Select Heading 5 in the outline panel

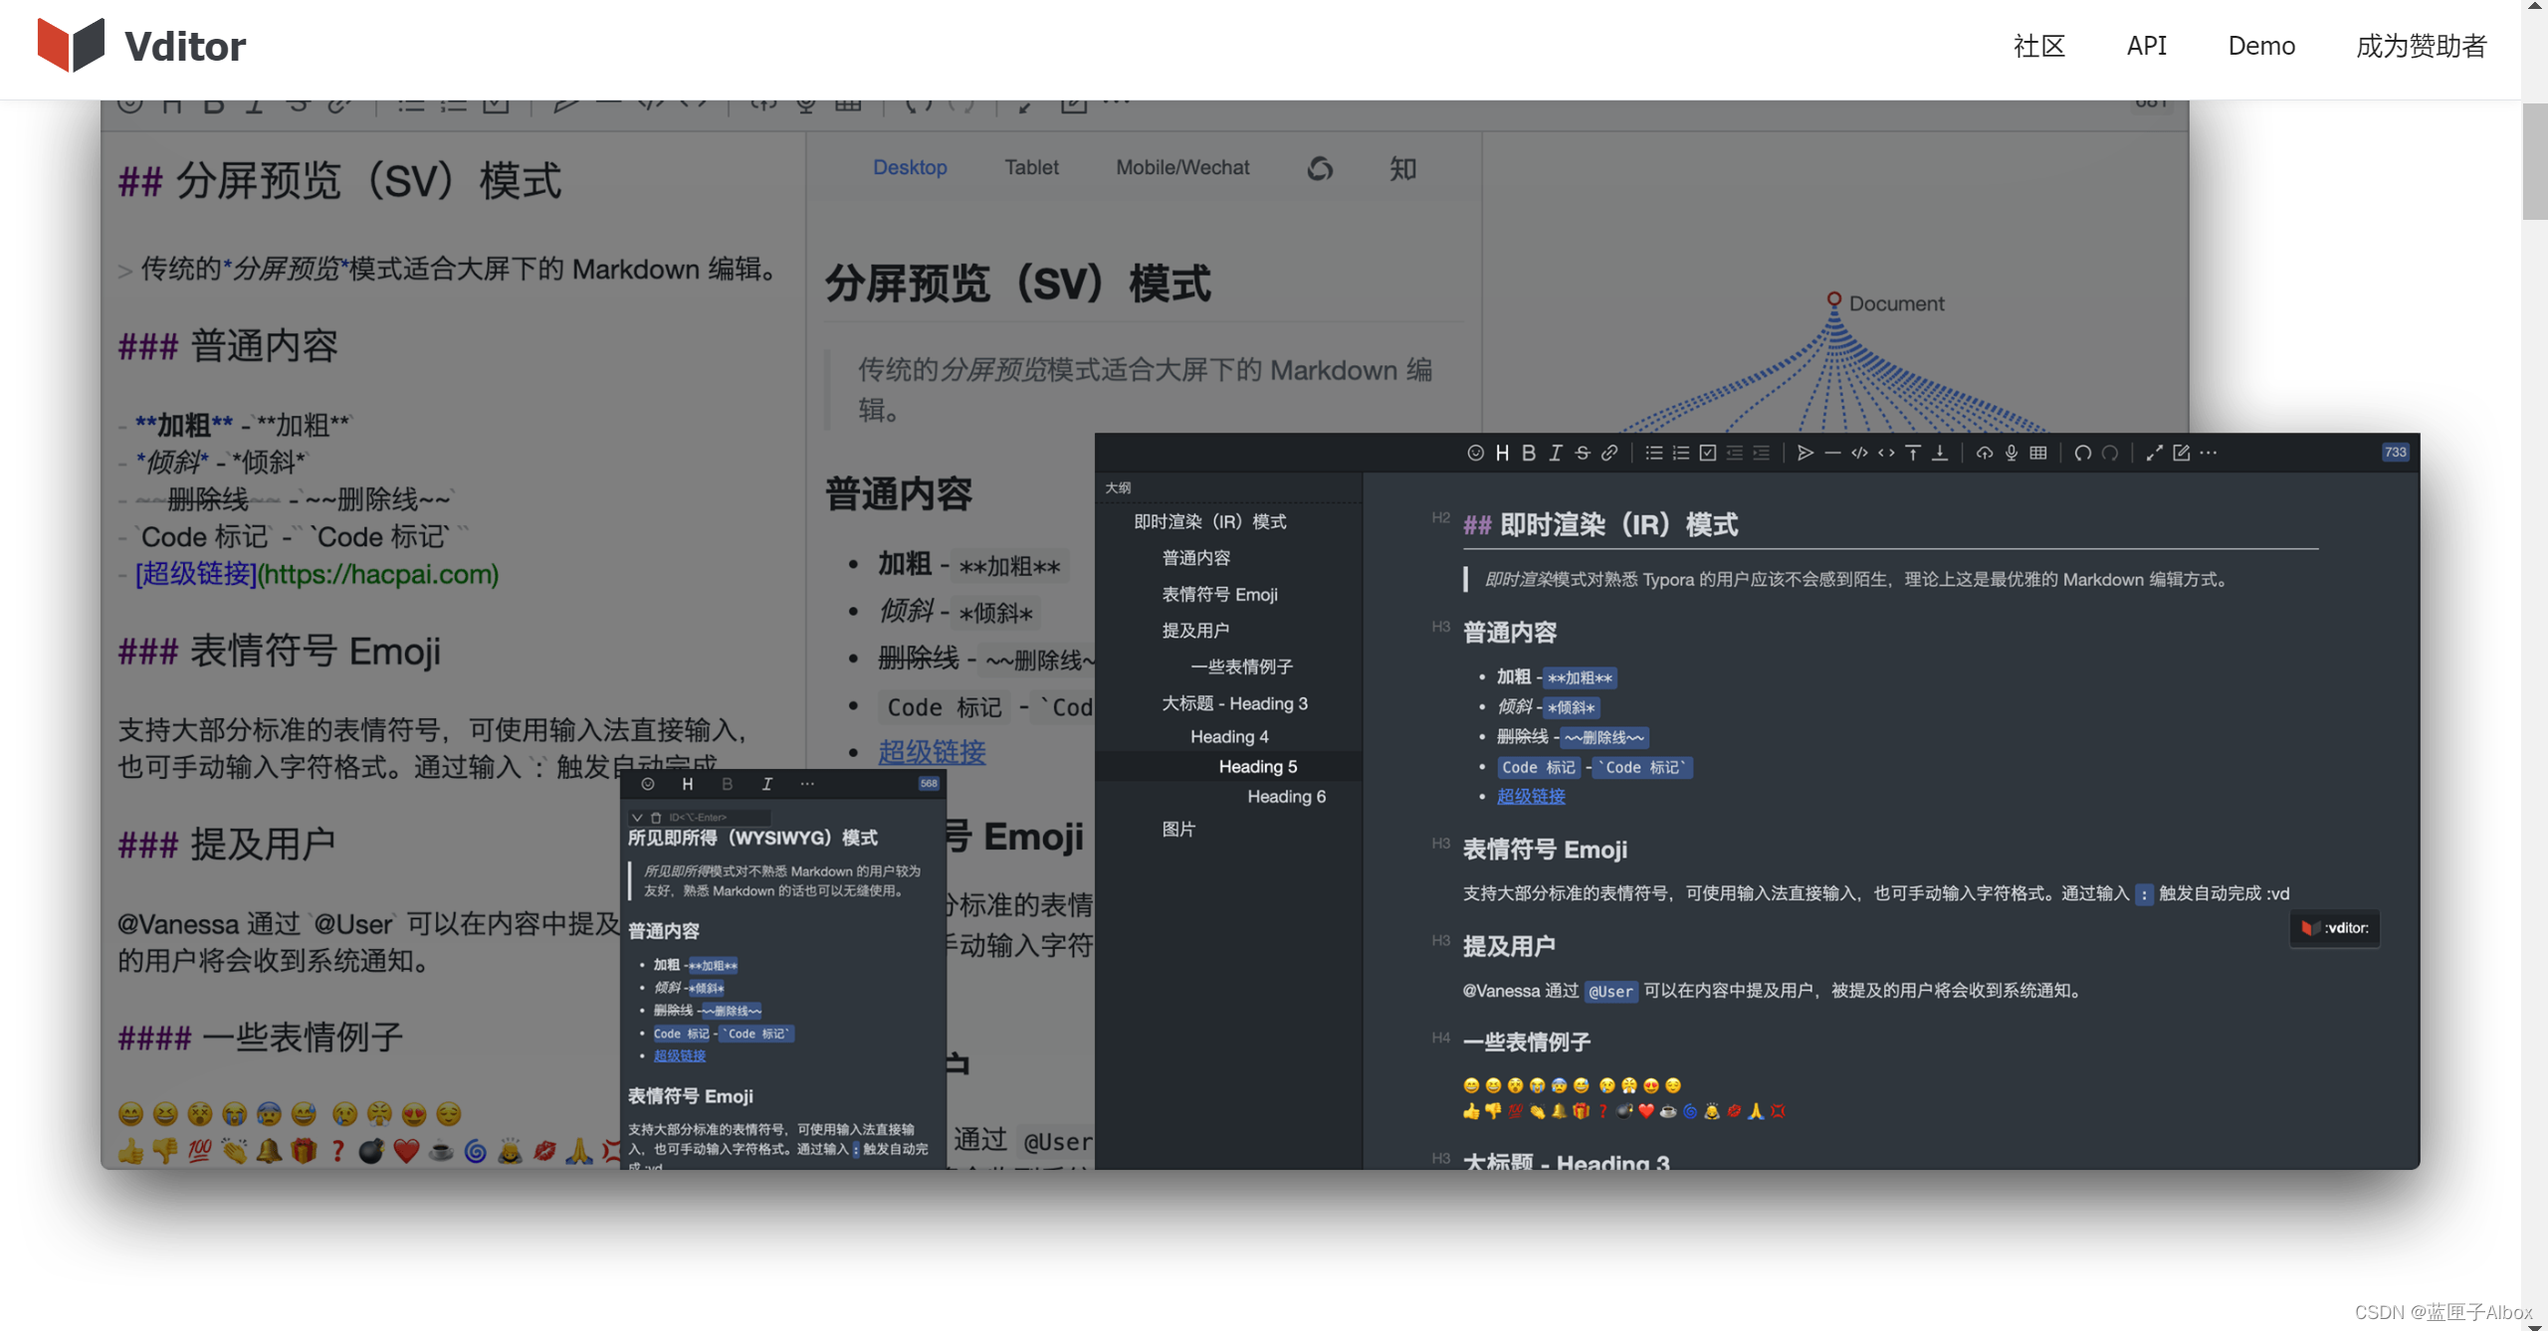(1257, 766)
